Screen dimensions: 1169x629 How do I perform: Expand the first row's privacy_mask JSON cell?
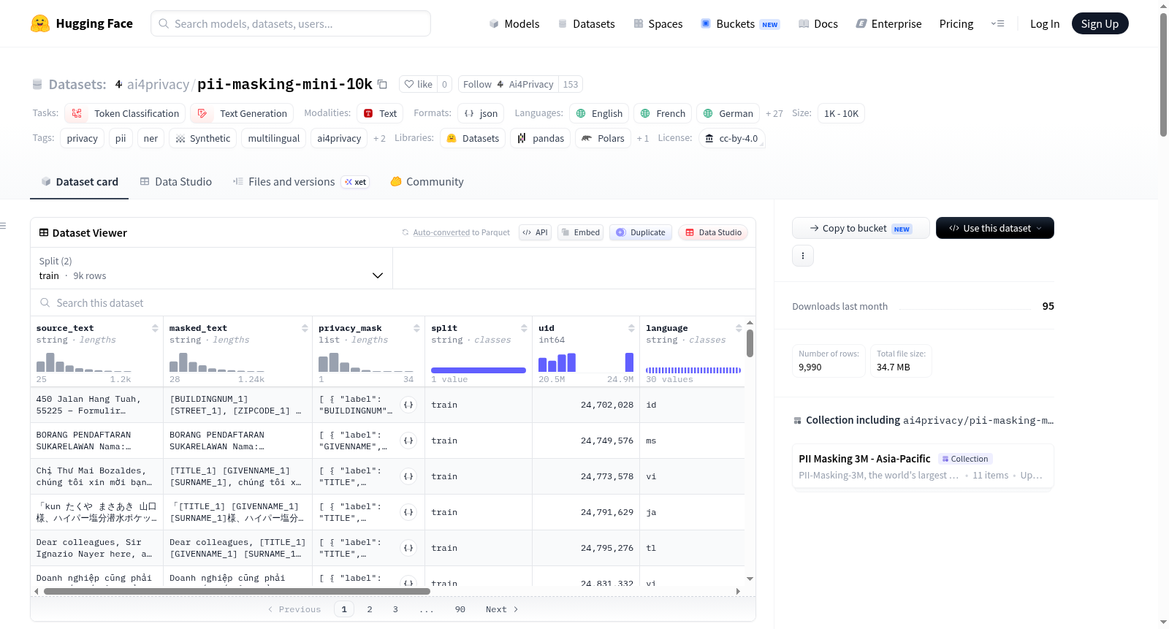point(408,405)
